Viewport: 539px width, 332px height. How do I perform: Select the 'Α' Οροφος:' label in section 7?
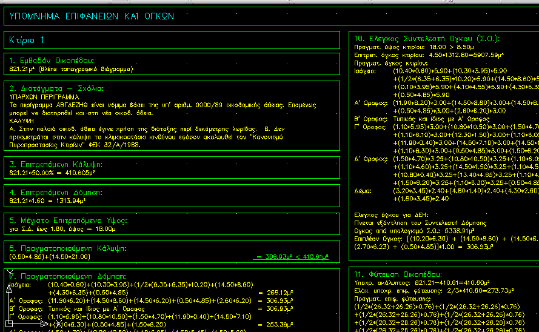tap(27, 300)
